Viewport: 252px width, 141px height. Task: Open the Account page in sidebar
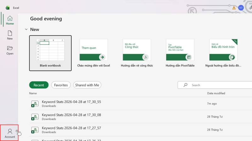coord(10,133)
